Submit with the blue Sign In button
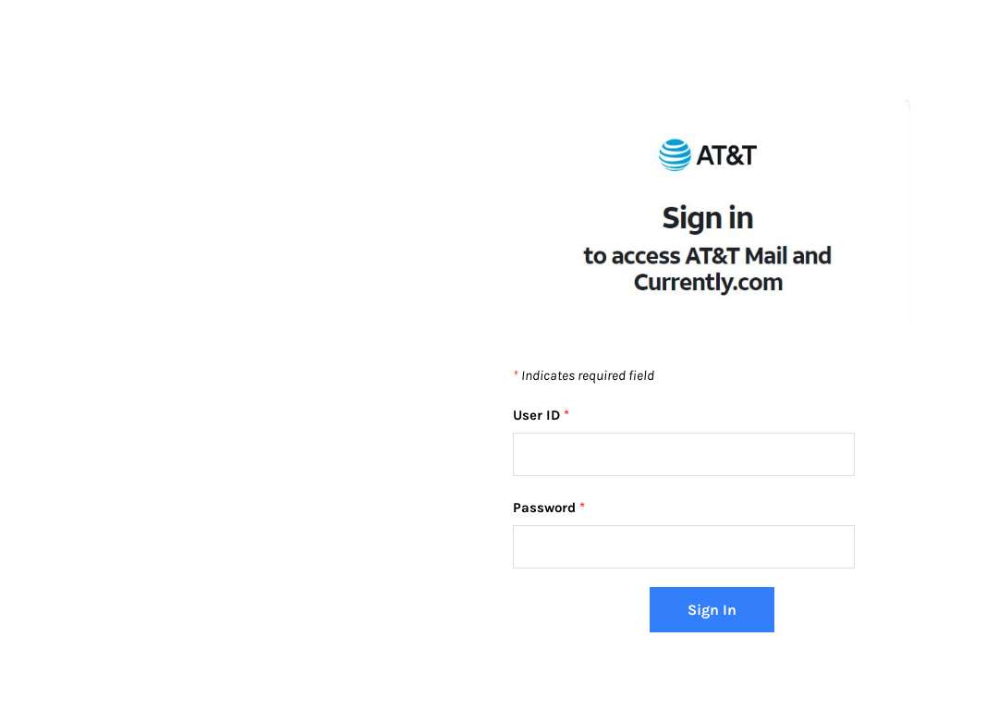Viewport: 998px width, 710px height. pos(712,609)
